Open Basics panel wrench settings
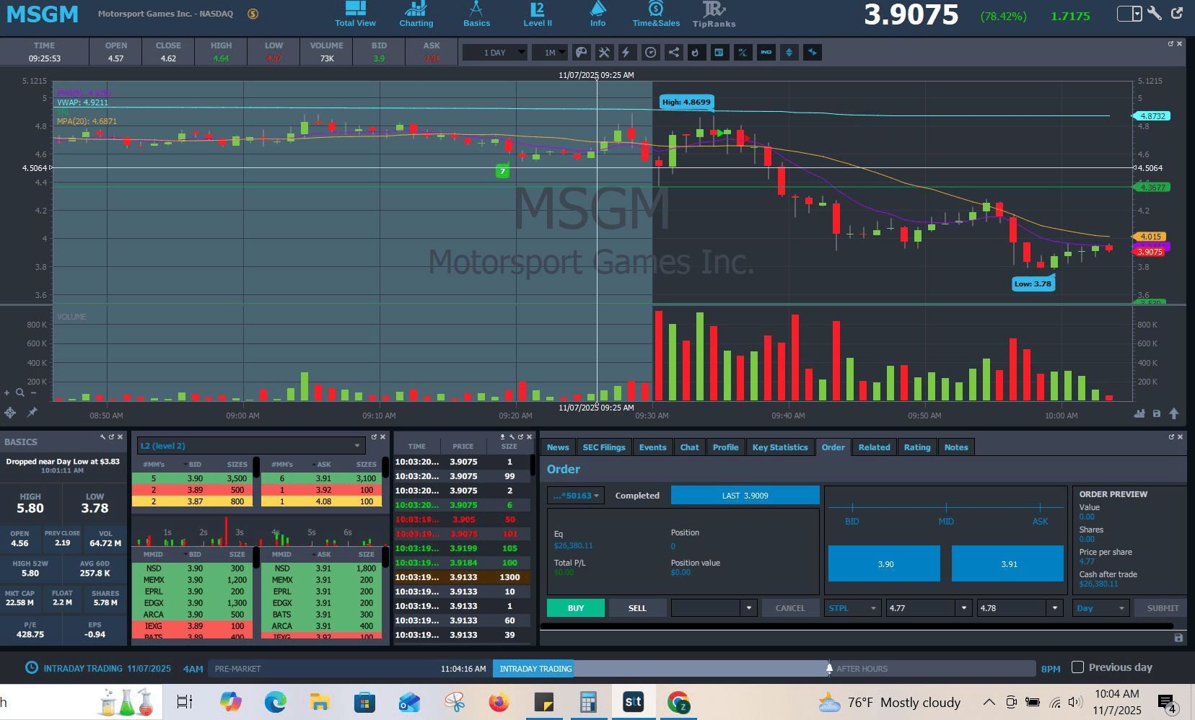The width and height of the screenshot is (1195, 720). pyautogui.click(x=103, y=437)
